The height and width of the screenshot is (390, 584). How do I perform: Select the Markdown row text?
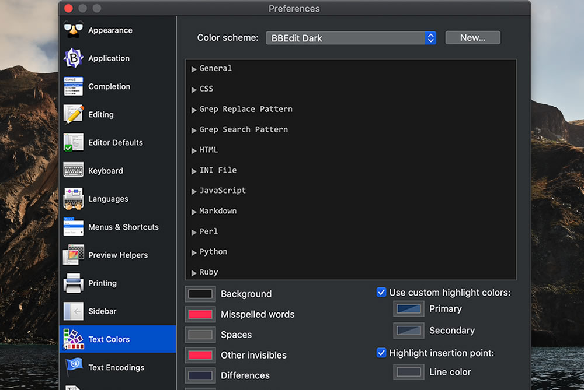[x=218, y=211]
